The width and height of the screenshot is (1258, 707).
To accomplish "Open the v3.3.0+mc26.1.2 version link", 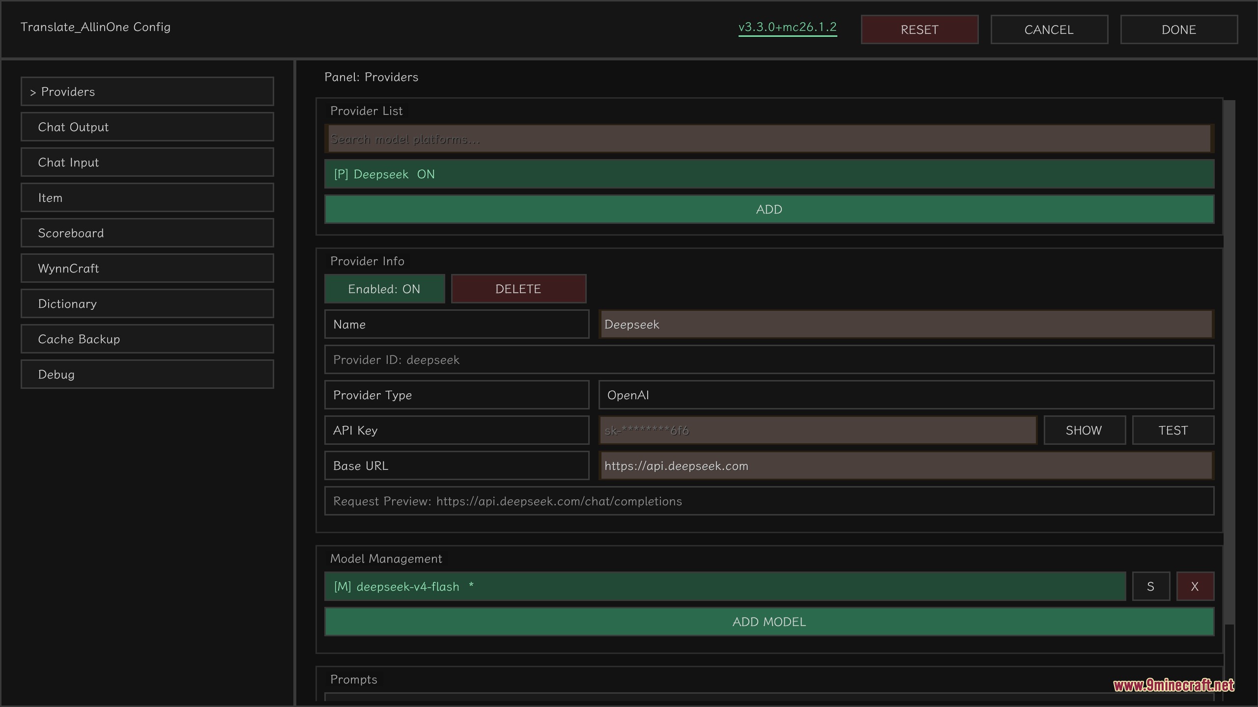I will pos(788,27).
